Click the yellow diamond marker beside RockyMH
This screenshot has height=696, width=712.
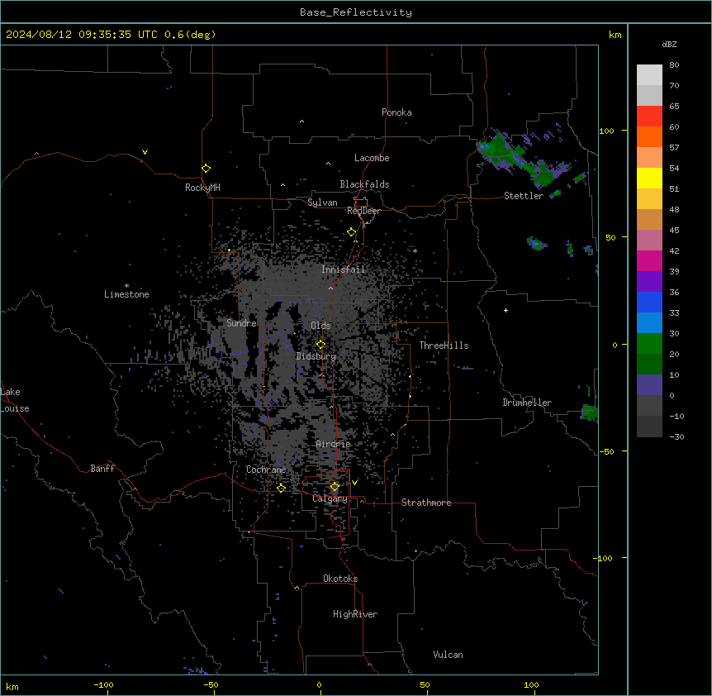coord(206,169)
